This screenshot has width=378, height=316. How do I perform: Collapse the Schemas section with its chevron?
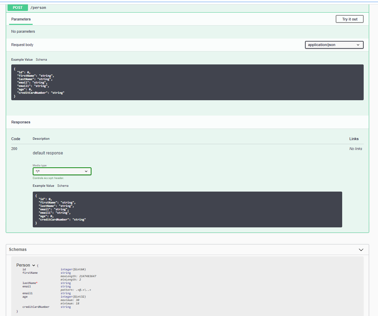(x=361, y=250)
